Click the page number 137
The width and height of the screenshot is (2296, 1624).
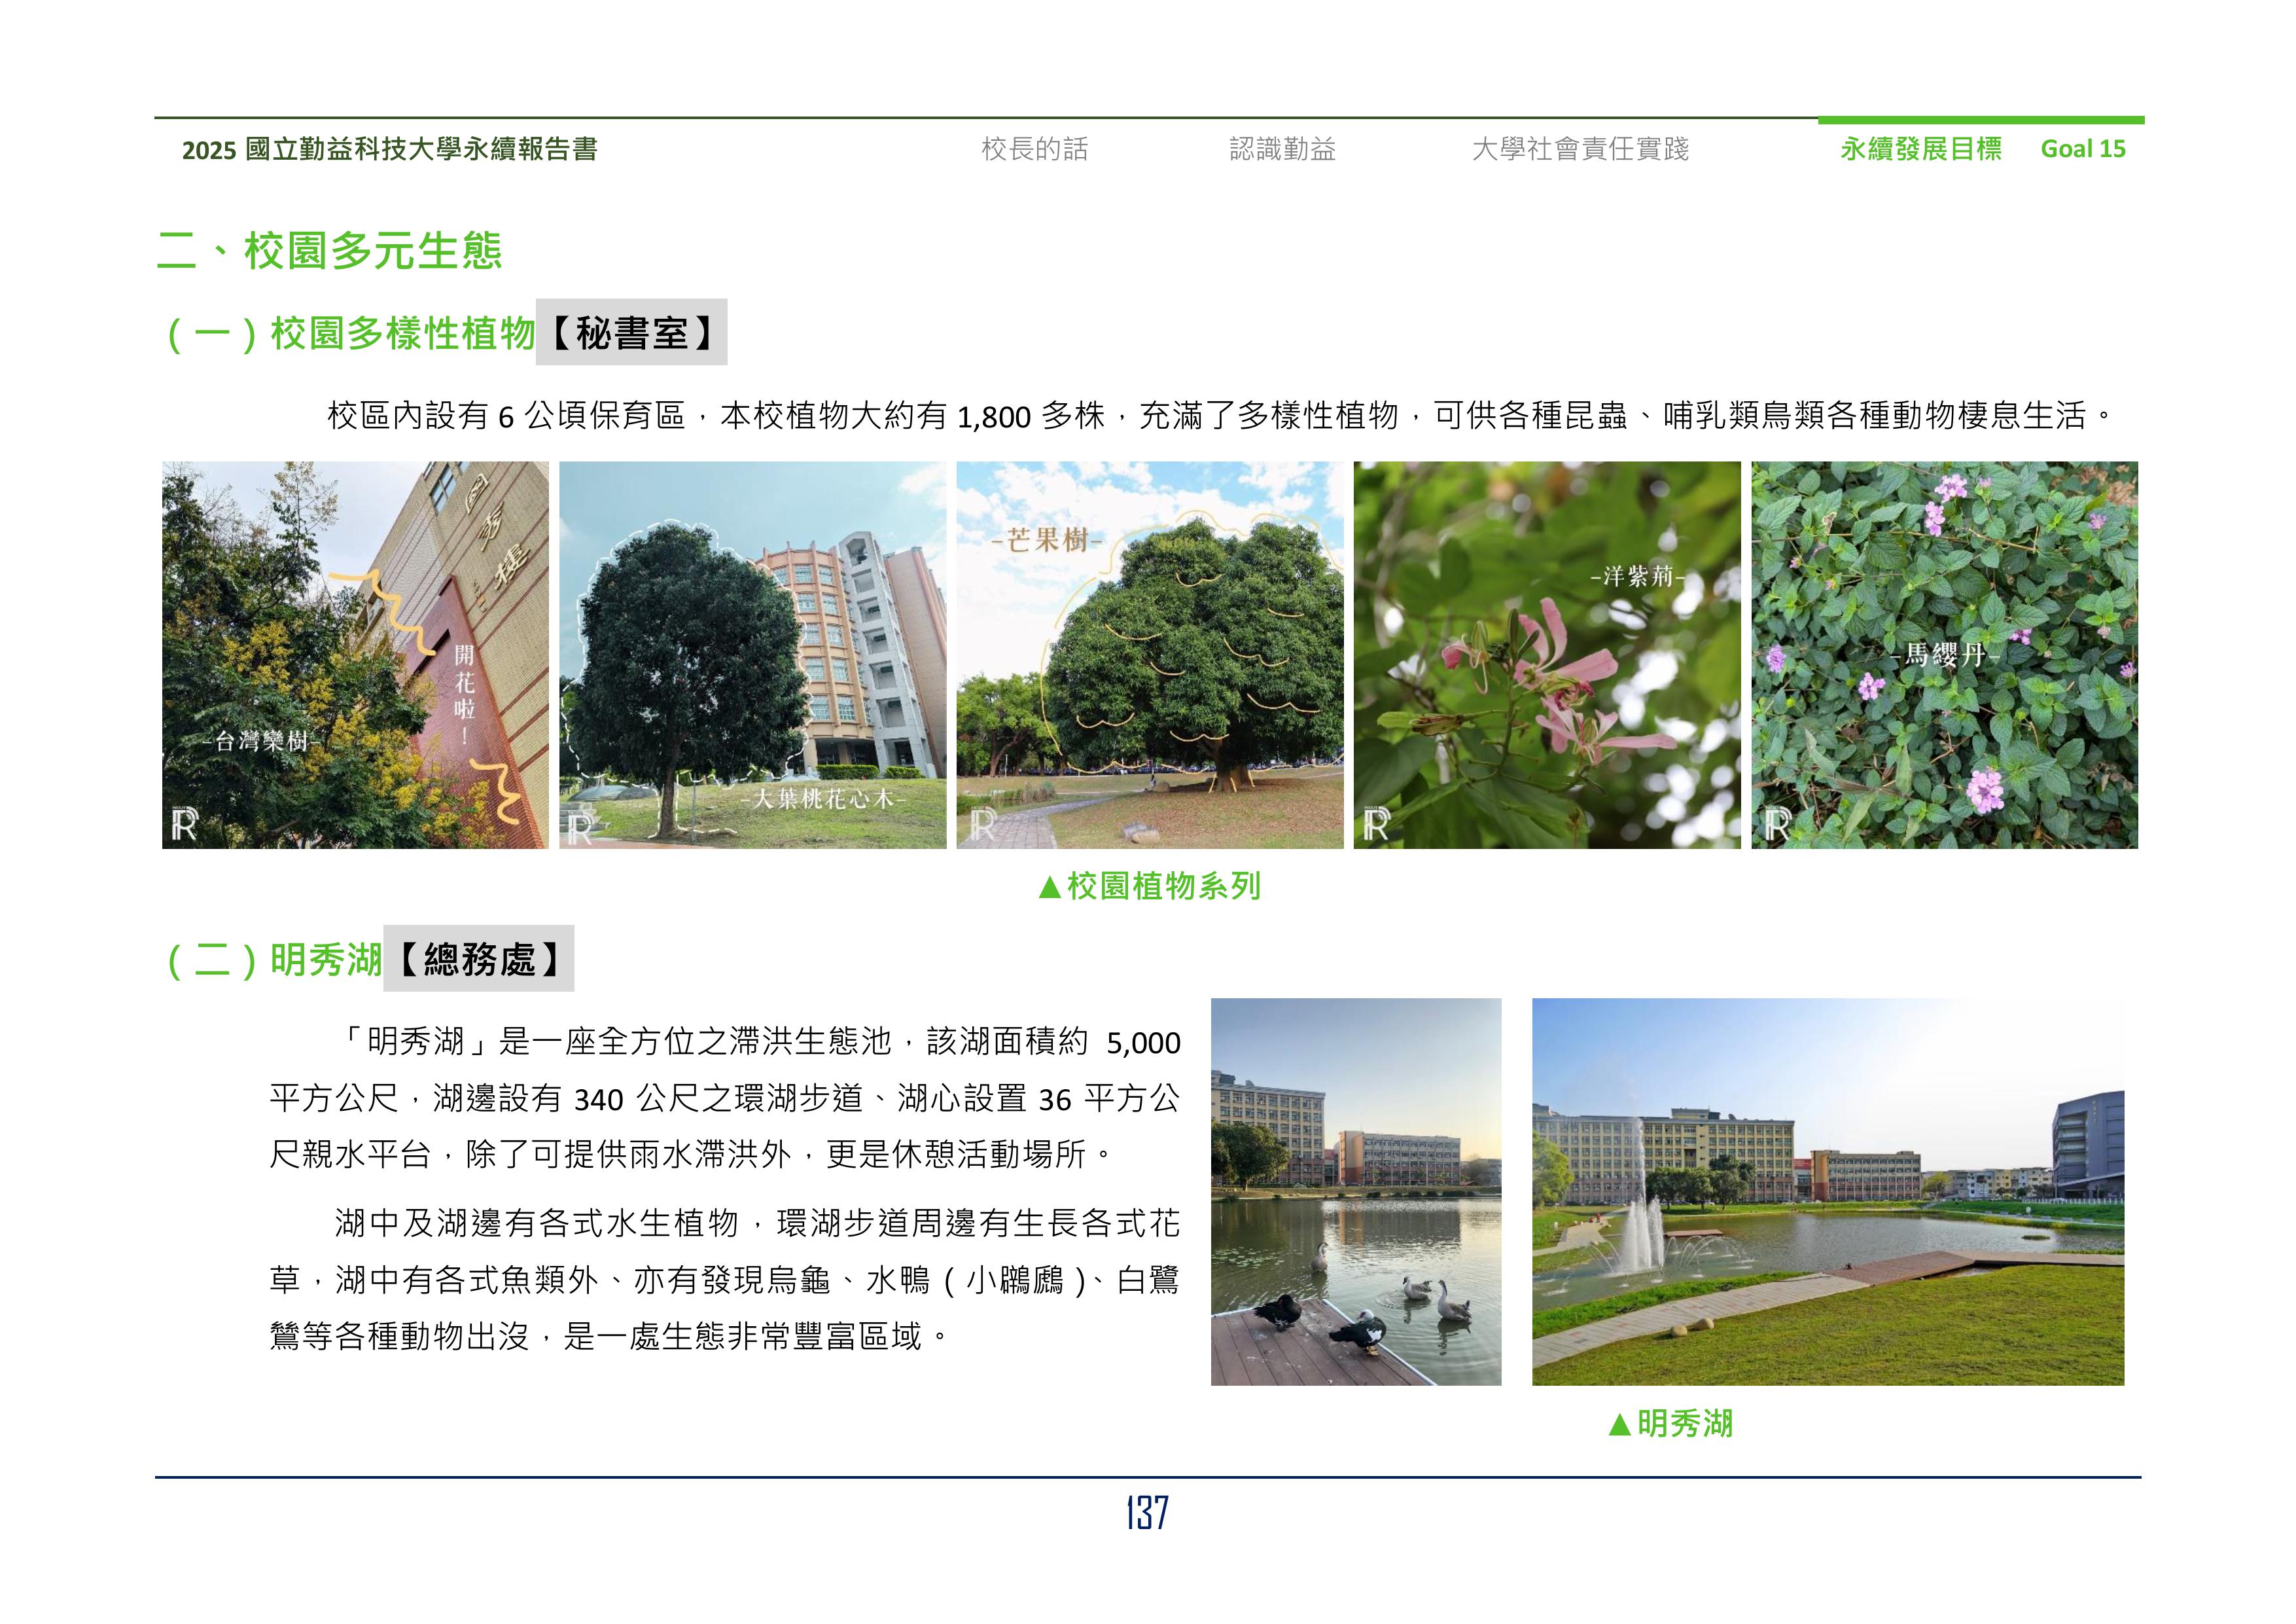click(x=1147, y=1512)
